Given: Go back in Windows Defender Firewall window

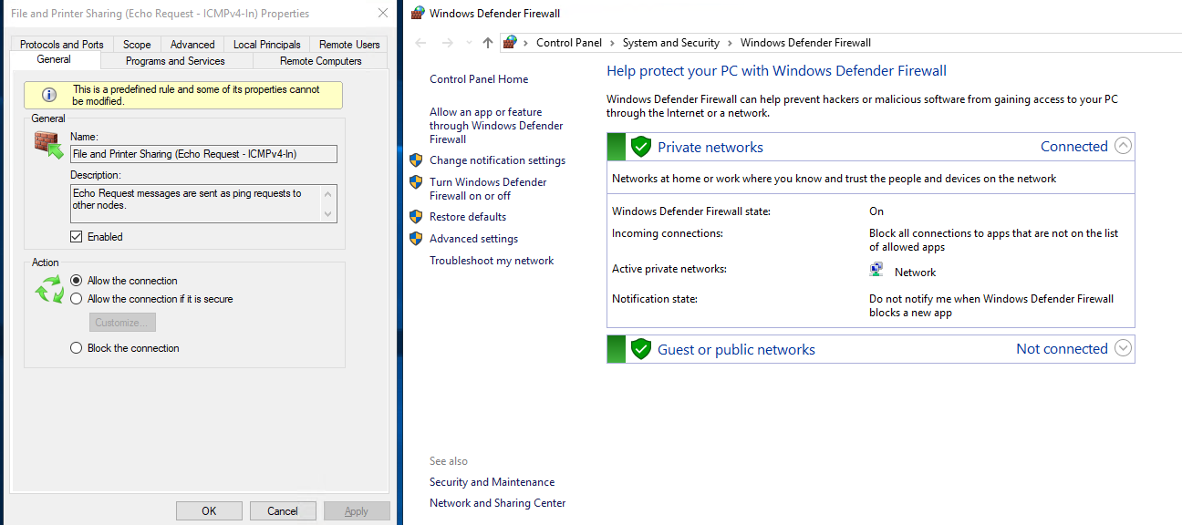Looking at the screenshot, I should click(420, 43).
